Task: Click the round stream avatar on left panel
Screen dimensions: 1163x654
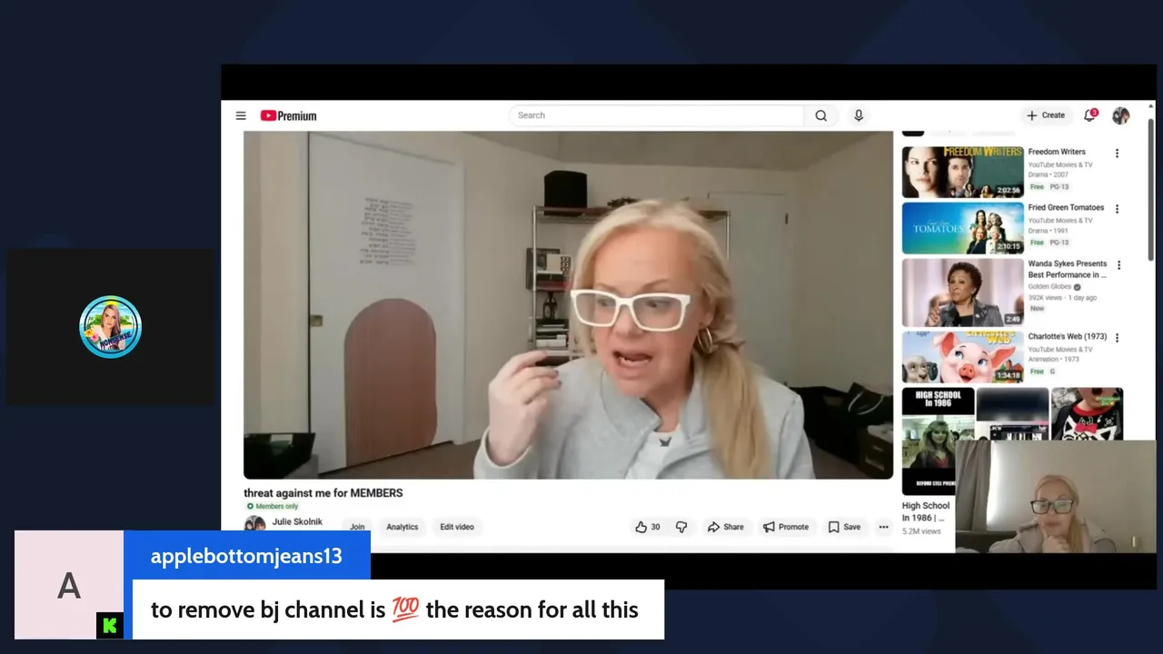Action: tap(110, 327)
